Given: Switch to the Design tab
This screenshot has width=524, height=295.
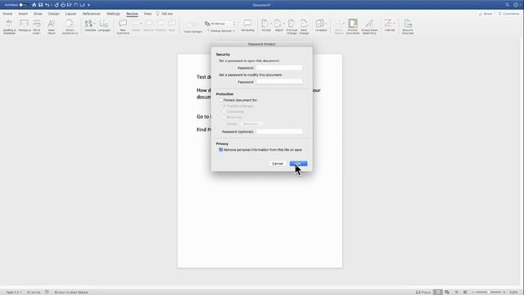Looking at the screenshot, I should [x=53, y=14].
